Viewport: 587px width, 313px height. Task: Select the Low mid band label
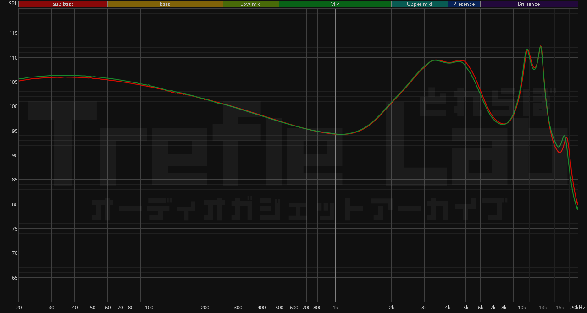point(251,4)
